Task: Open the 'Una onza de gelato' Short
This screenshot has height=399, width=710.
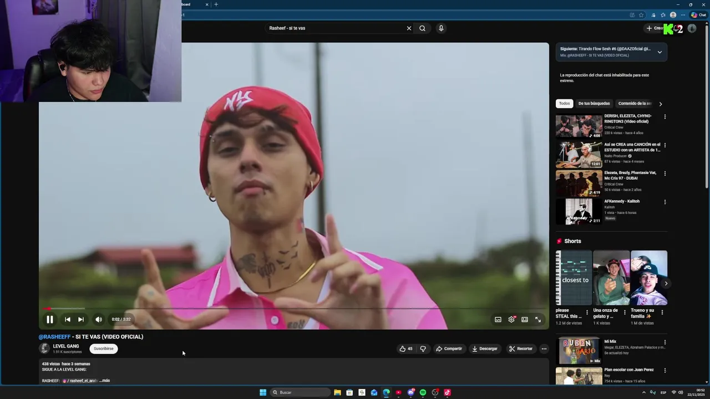Action: coord(611,278)
